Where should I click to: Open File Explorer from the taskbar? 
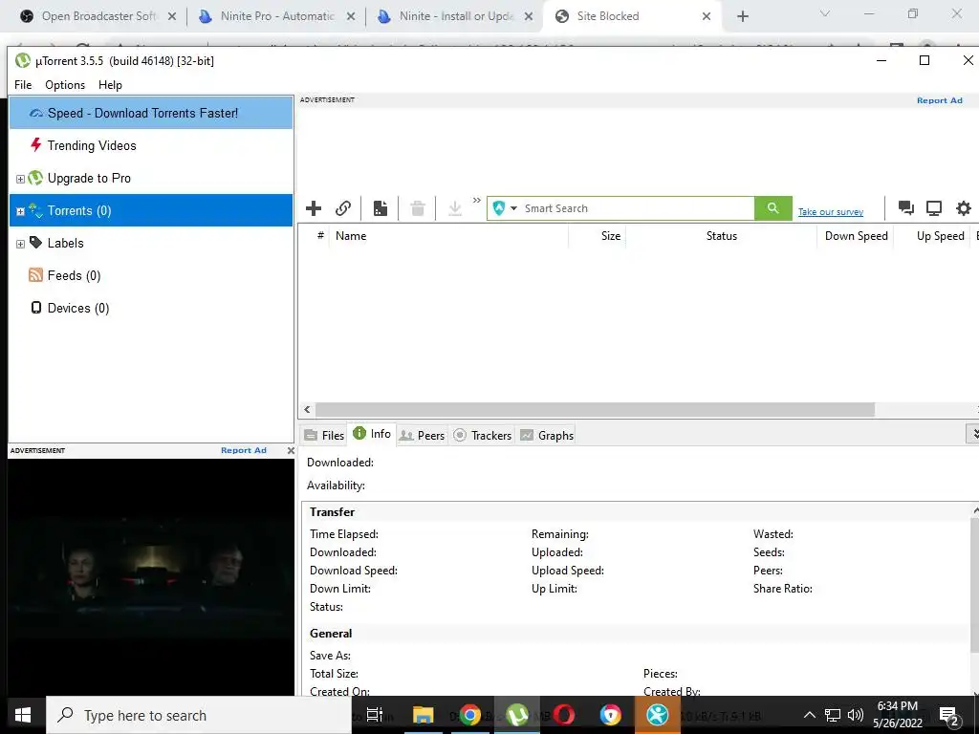coord(423,715)
